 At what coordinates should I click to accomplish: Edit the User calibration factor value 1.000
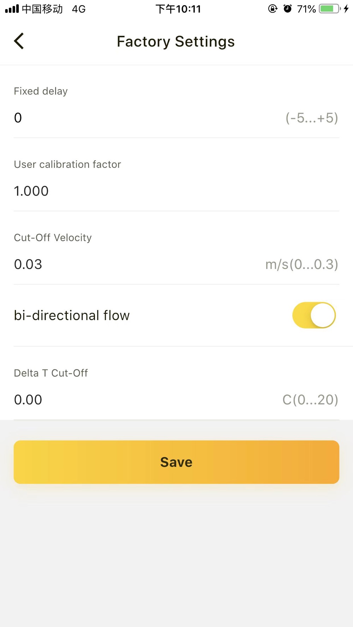point(176,191)
